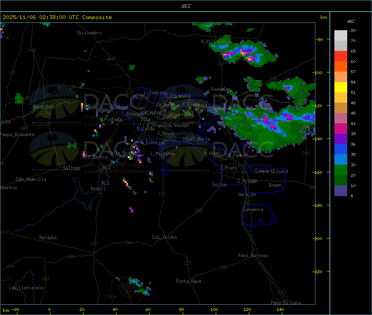Click the 0 km tick on bottom axis

coord(49,309)
